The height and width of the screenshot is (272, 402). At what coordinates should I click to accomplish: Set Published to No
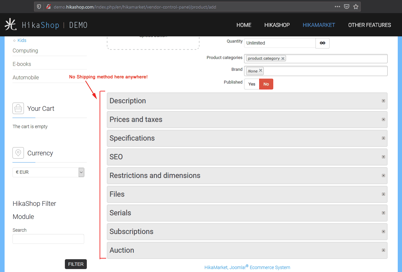pos(266,84)
